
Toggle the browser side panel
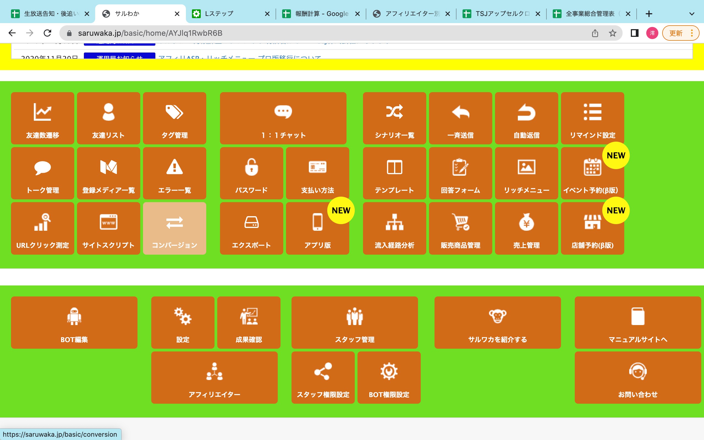click(634, 33)
